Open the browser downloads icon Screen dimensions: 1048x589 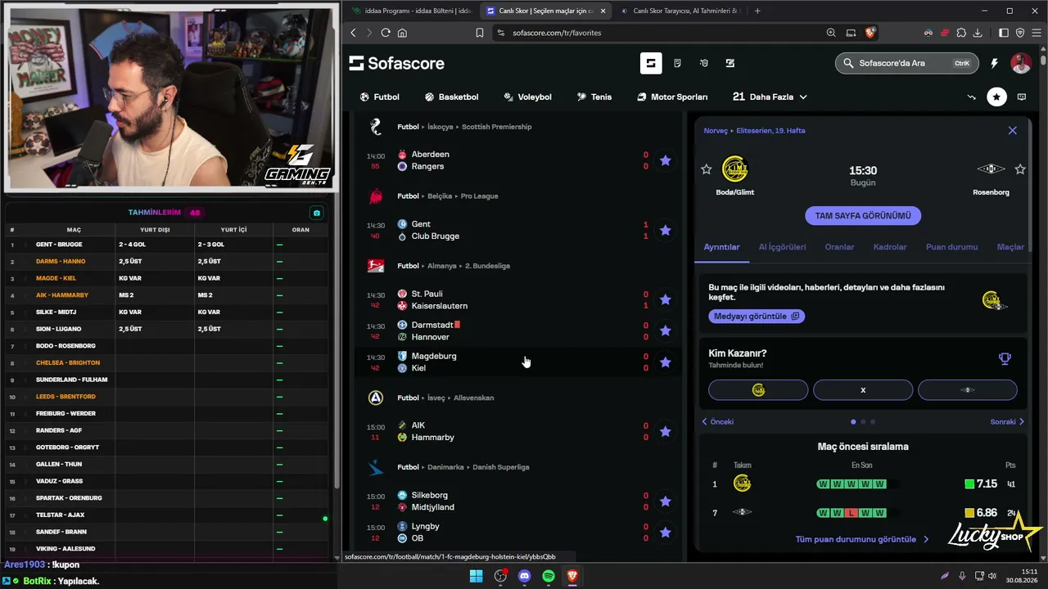click(978, 33)
